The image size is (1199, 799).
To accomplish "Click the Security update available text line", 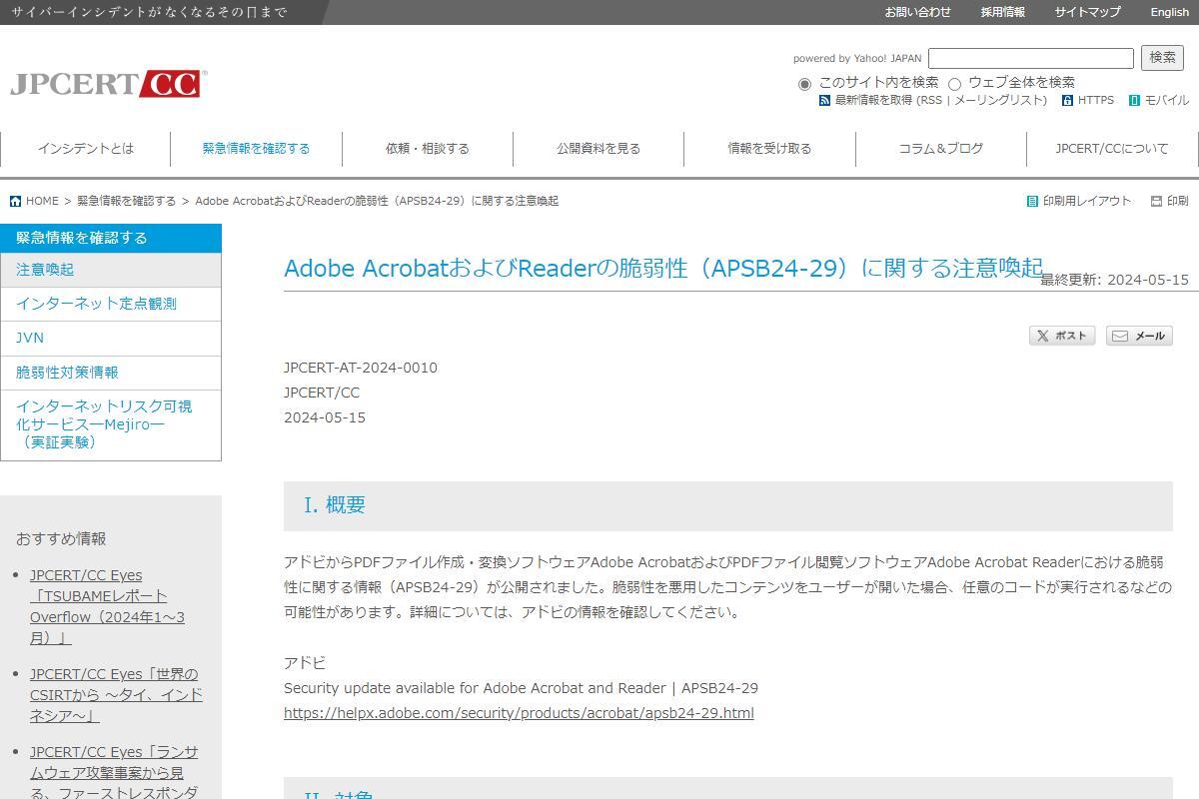I will tap(521, 688).
